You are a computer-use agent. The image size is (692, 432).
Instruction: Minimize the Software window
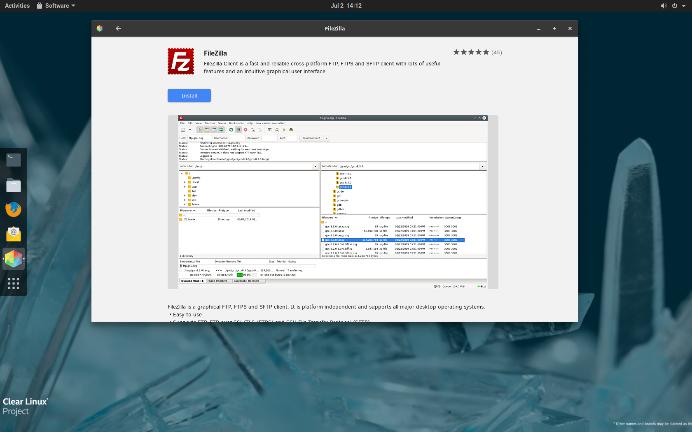(x=539, y=28)
